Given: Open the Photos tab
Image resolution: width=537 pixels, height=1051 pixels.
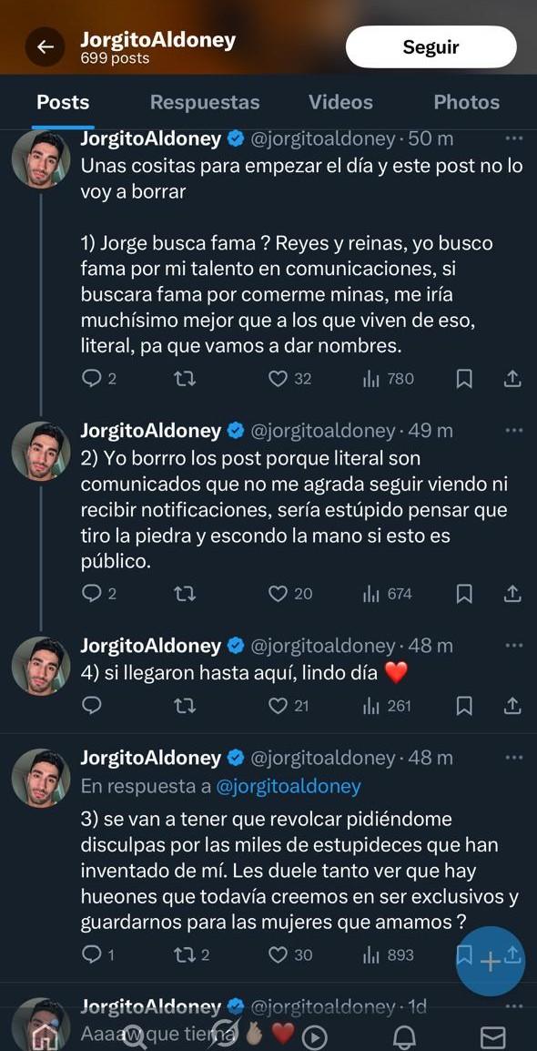Looking at the screenshot, I should (x=466, y=102).
